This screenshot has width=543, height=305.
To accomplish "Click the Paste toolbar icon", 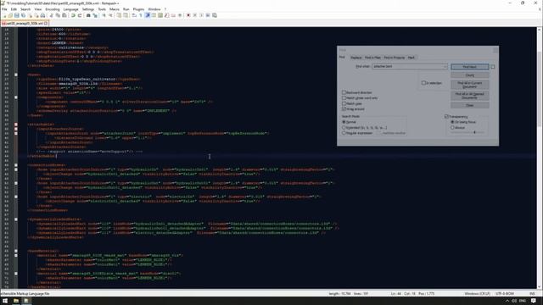I will click(x=64, y=15).
